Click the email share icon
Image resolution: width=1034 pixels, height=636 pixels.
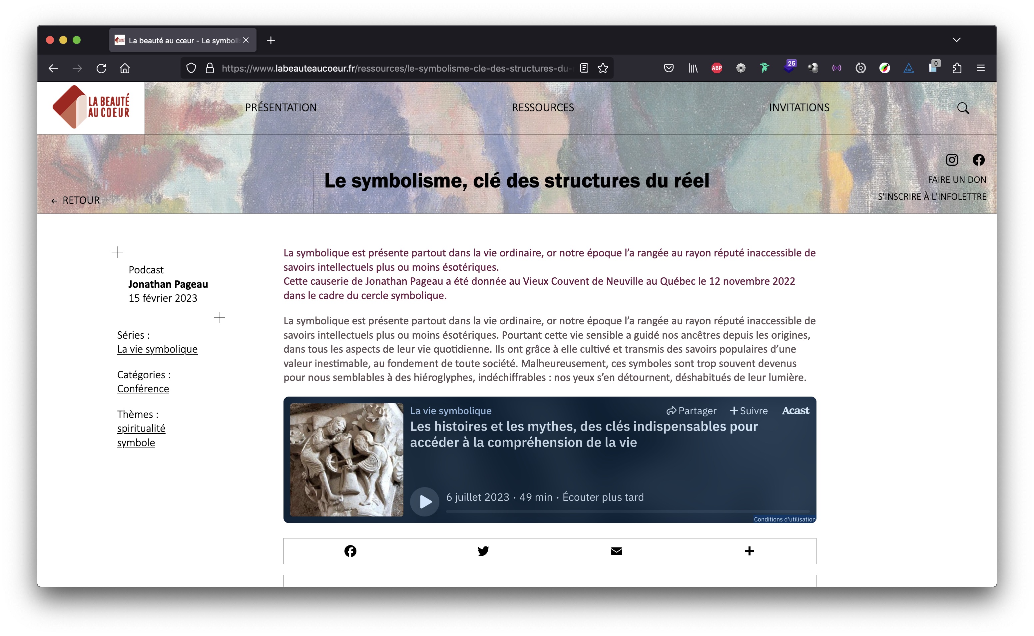pos(616,550)
